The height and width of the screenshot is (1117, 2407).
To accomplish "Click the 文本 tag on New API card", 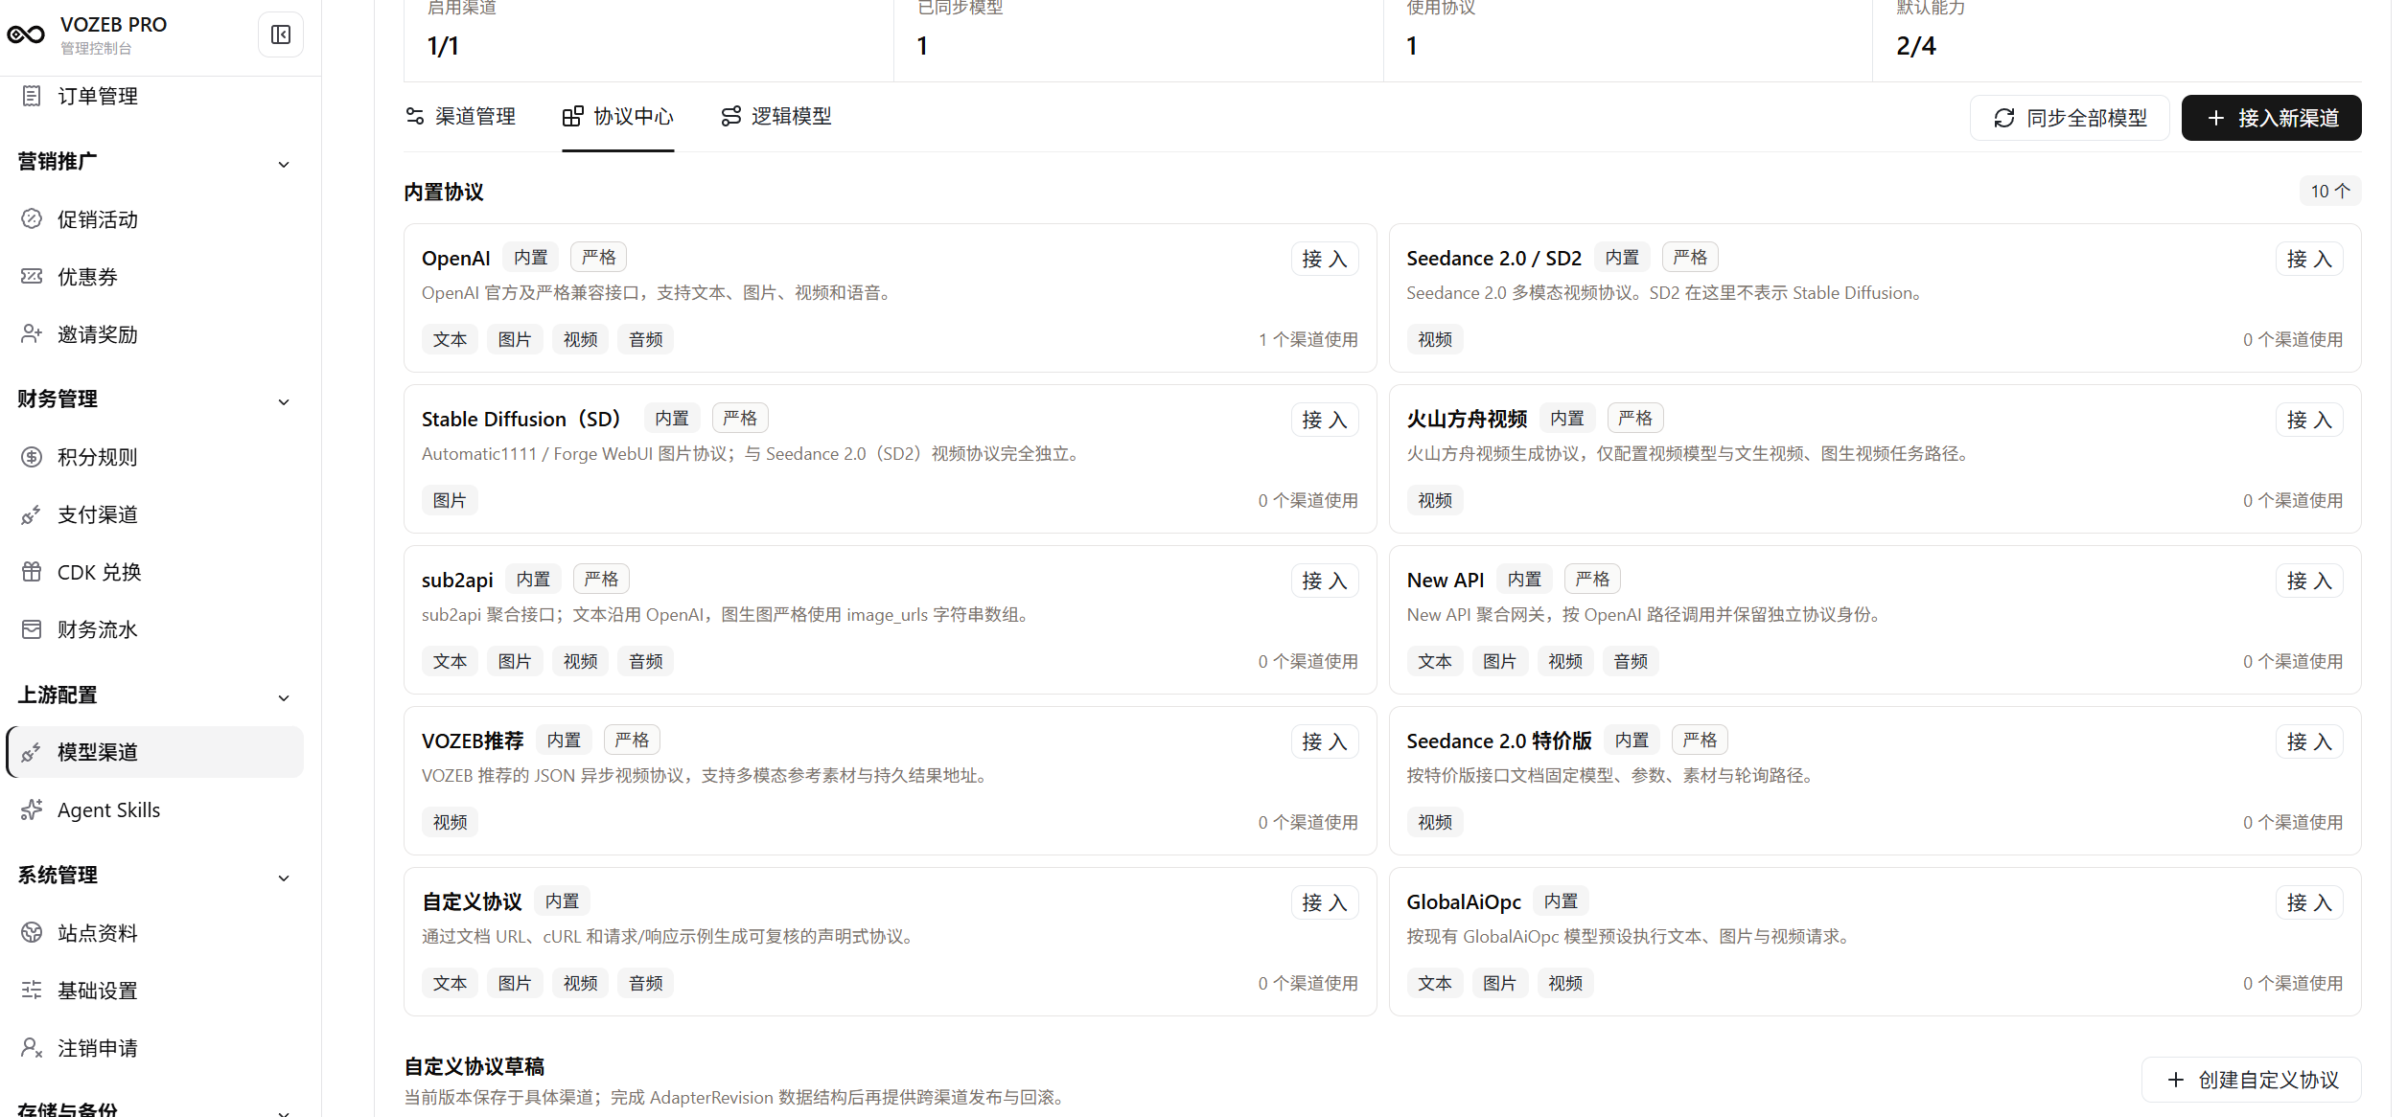I will pos(1434,662).
